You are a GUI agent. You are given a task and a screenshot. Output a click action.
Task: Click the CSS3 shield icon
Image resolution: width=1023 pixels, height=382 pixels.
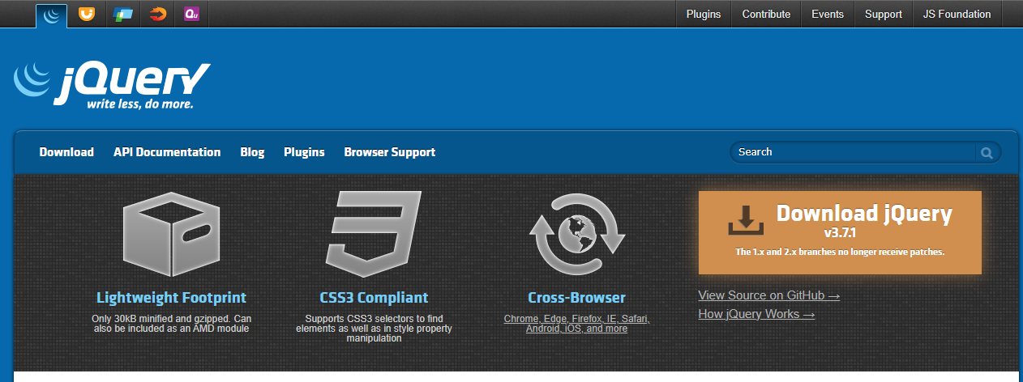click(374, 235)
